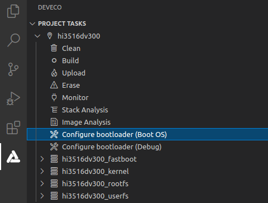
Task: Click partition icon of hi3516dv300_userfs
Action: coord(54,196)
